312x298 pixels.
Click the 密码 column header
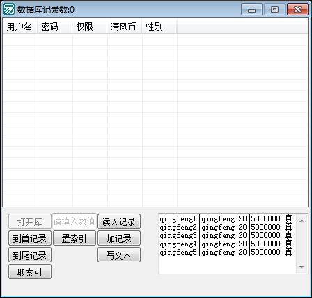(x=55, y=27)
